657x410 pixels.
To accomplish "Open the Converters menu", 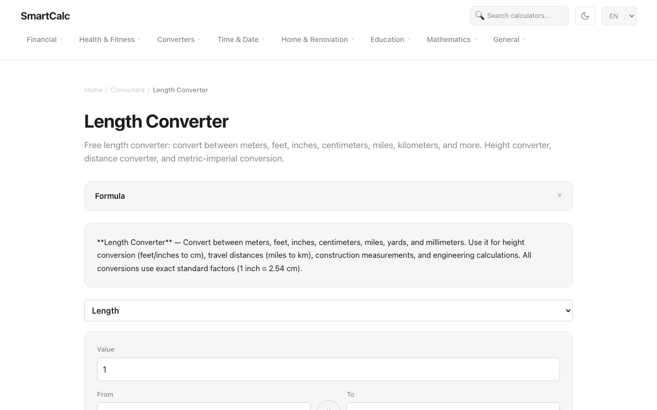I will [179, 39].
